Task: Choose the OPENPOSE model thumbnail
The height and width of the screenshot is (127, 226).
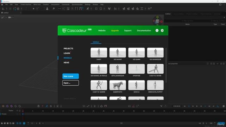Action: [137, 69]
